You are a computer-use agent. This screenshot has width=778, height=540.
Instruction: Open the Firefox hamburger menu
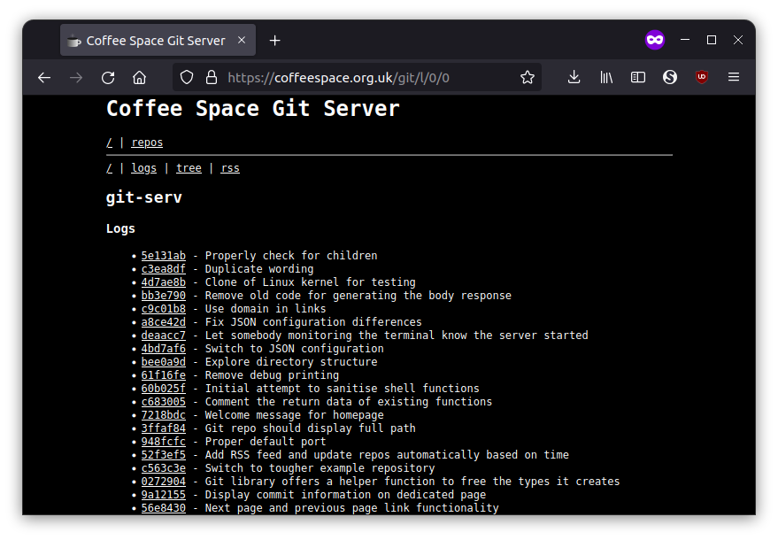tap(734, 77)
